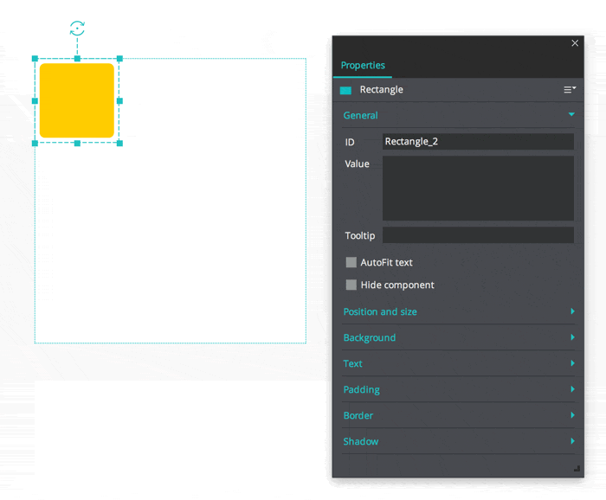Click the ID field containing Rectangle_2
Screen dimensions: 606x500
pyautogui.click(x=478, y=142)
